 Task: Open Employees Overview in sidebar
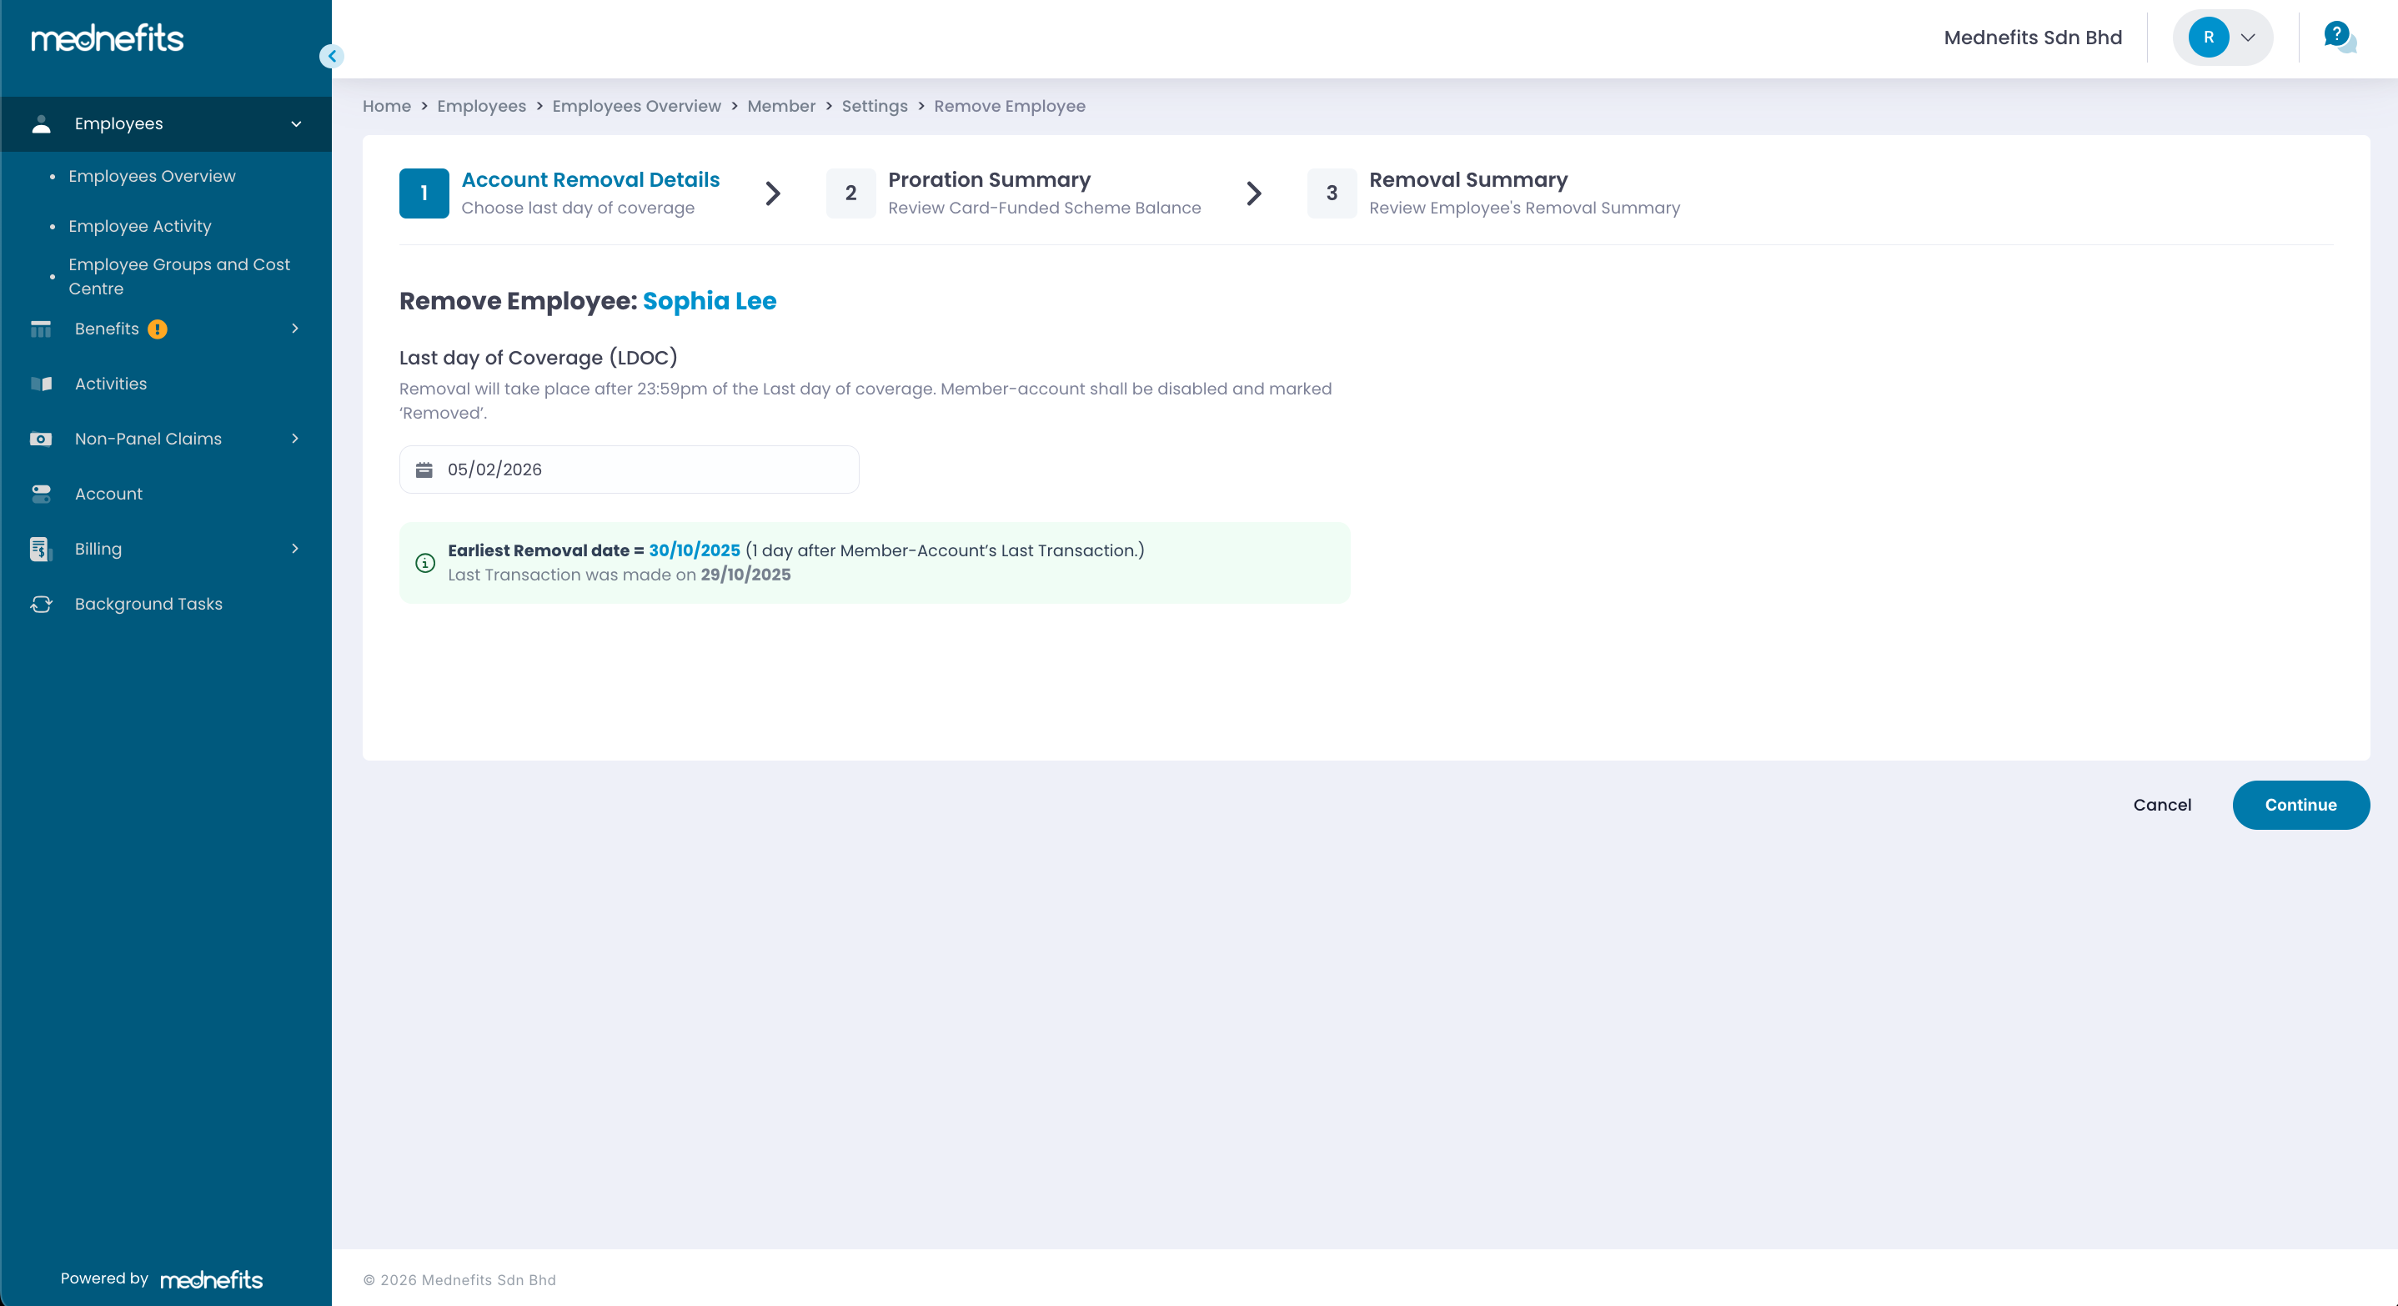152,176
